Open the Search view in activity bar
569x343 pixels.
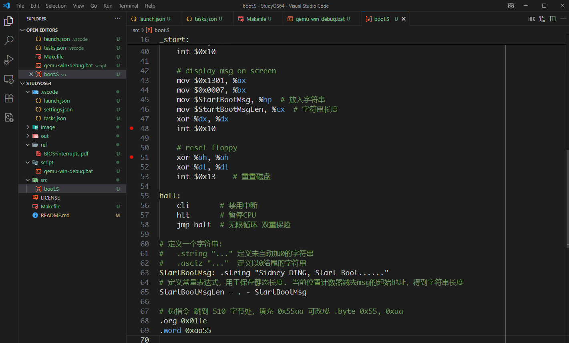coord(9,40)
